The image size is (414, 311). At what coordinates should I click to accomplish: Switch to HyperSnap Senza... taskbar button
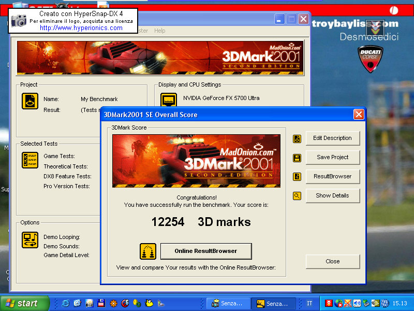[228, 303]
